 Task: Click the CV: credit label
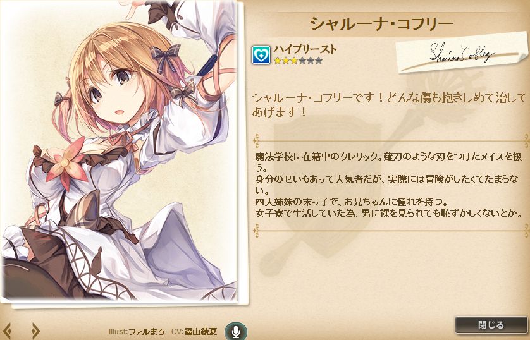pyautogui.click(x=177, y=332)
